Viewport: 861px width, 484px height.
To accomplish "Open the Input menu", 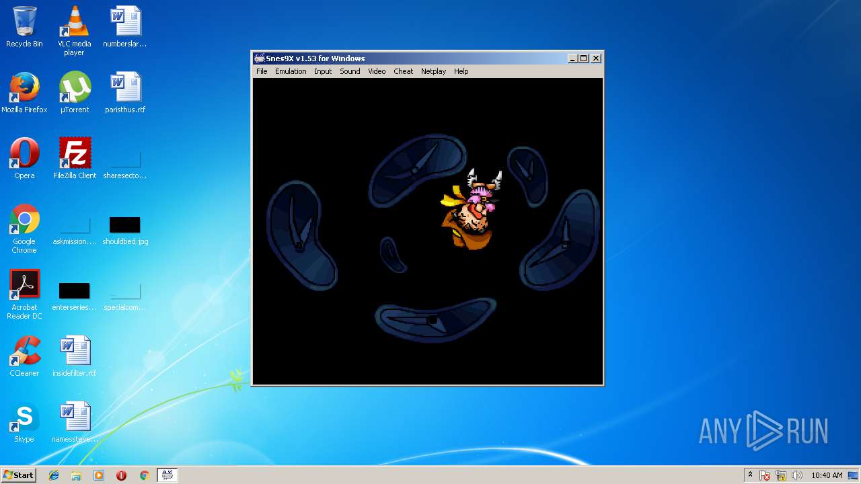I will click(323, 71).
